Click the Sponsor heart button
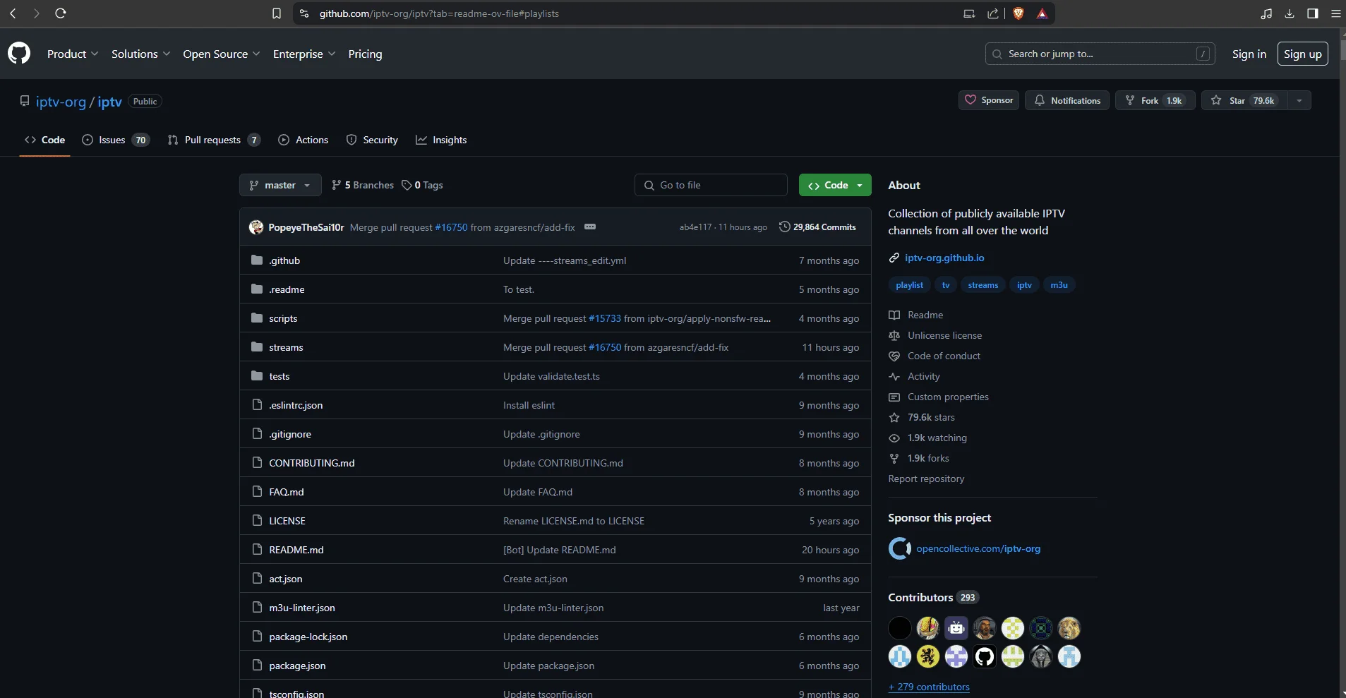Screen dimensions: 1346x698 pyautogui.click(x=989, y=100)
